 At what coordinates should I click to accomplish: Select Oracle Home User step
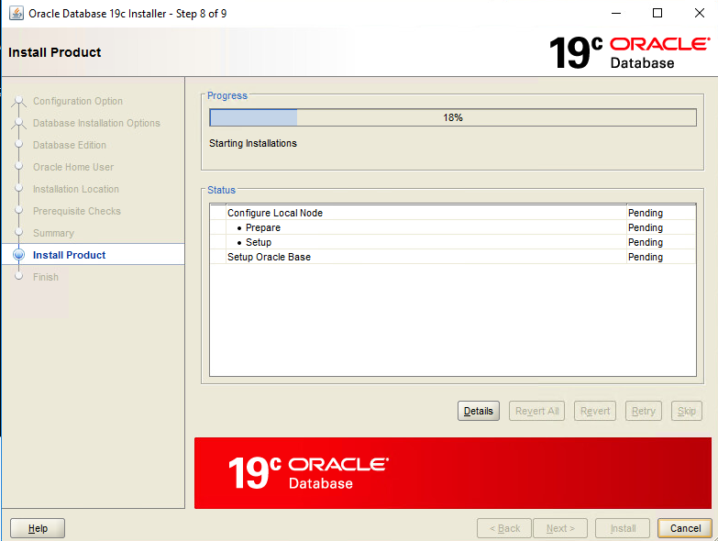tap(73, 167)
